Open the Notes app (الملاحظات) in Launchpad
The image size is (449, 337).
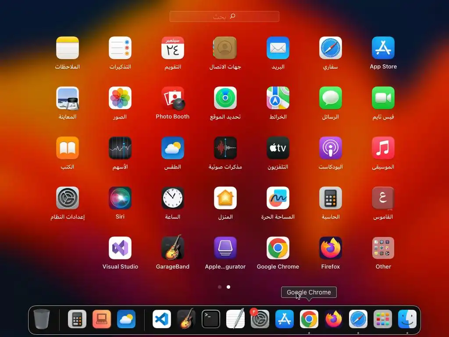[x=67, y=48]
